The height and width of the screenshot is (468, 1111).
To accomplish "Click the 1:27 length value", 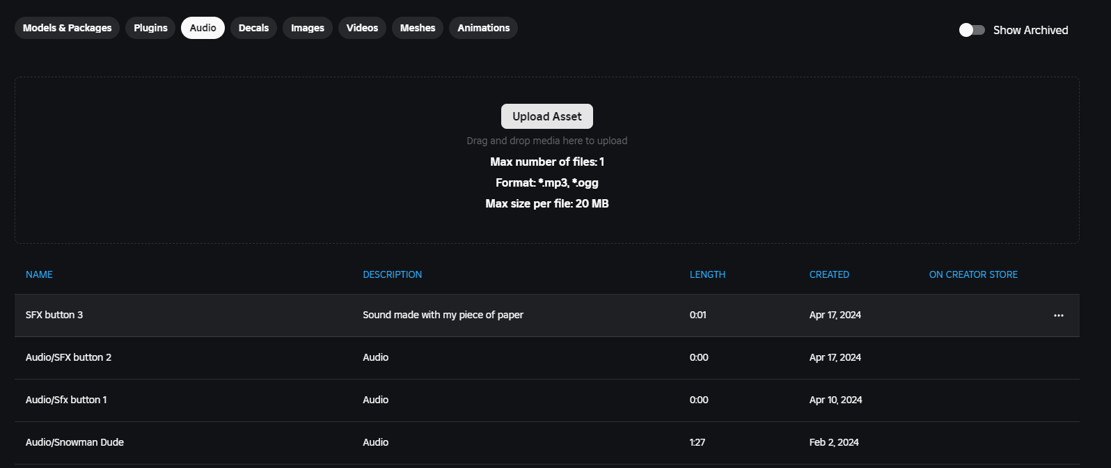I will pyautogui.click(x=698, y=442).
